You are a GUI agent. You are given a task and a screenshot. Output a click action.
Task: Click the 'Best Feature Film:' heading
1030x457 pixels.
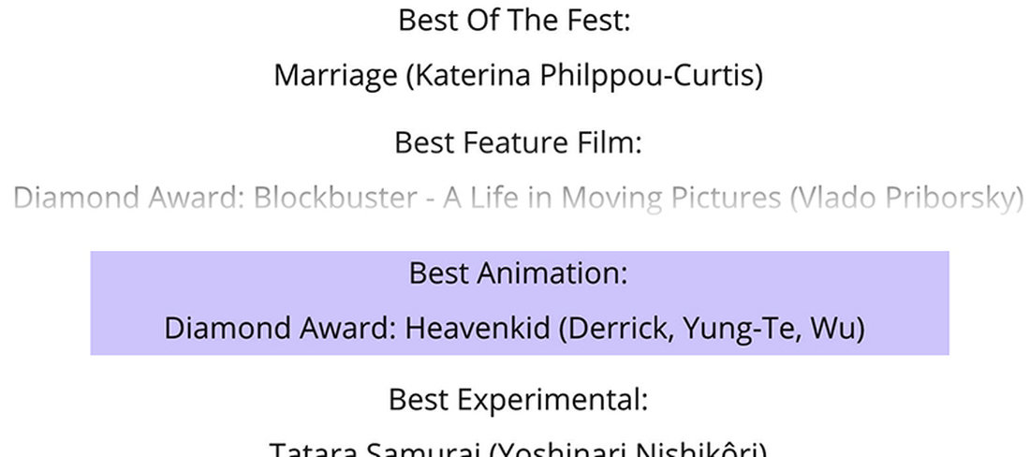518,142
